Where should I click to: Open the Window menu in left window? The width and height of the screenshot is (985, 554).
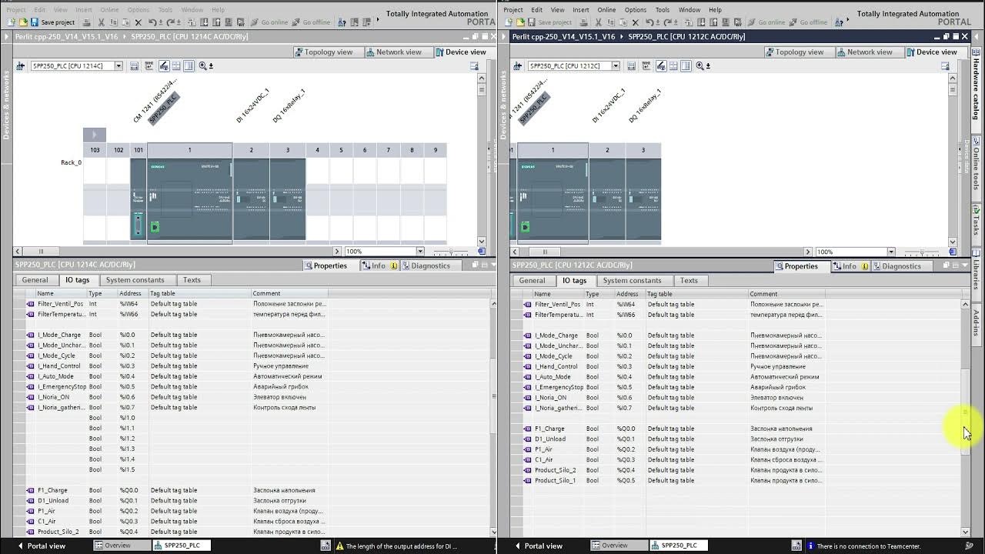tap(192, 10)
